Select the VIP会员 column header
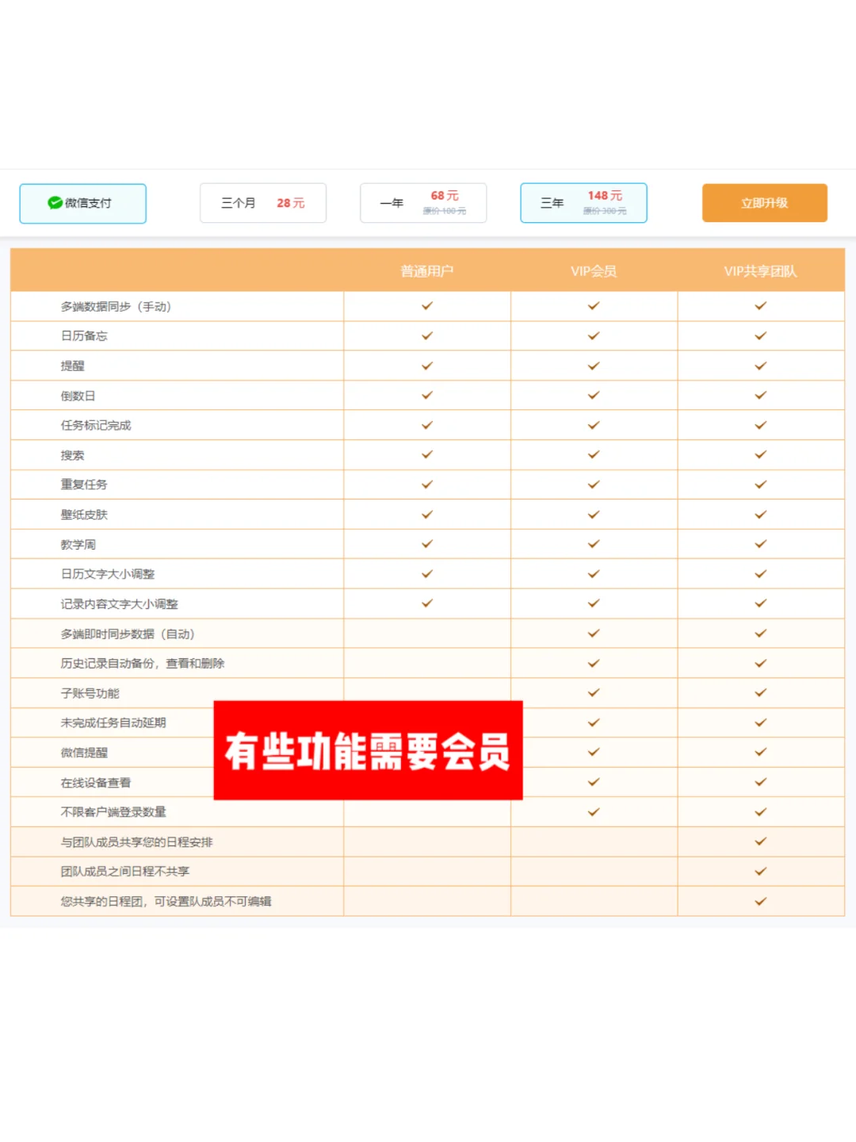 593,270
